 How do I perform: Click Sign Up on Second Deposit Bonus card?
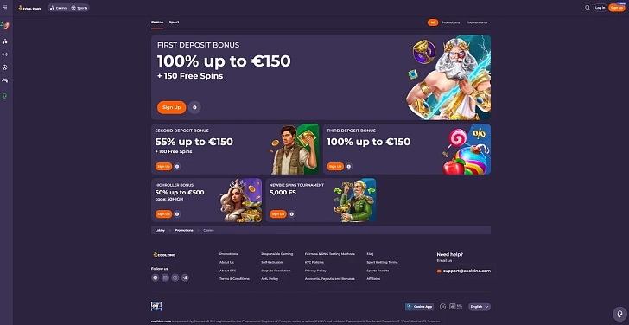(x=163, y=167)
